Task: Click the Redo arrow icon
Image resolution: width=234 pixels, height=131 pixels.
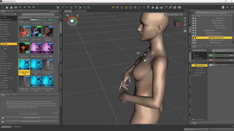Action: [x=33, y=7]
